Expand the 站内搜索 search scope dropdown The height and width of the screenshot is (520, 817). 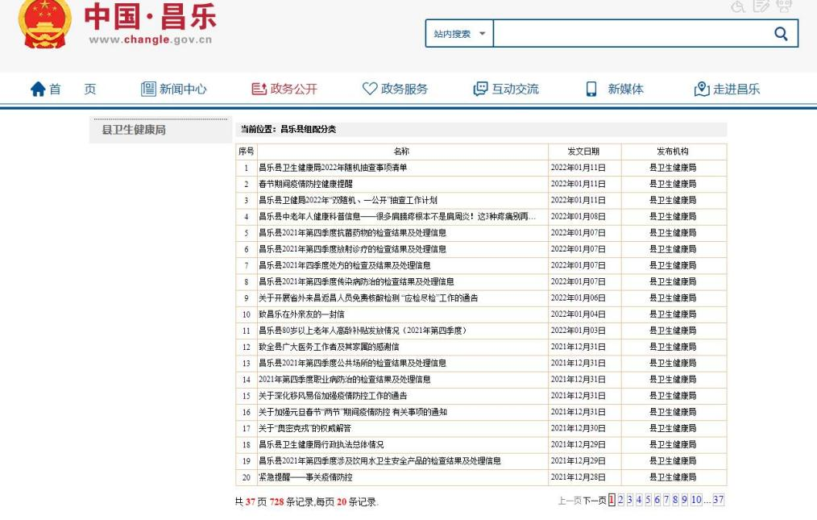coord(459,34)
